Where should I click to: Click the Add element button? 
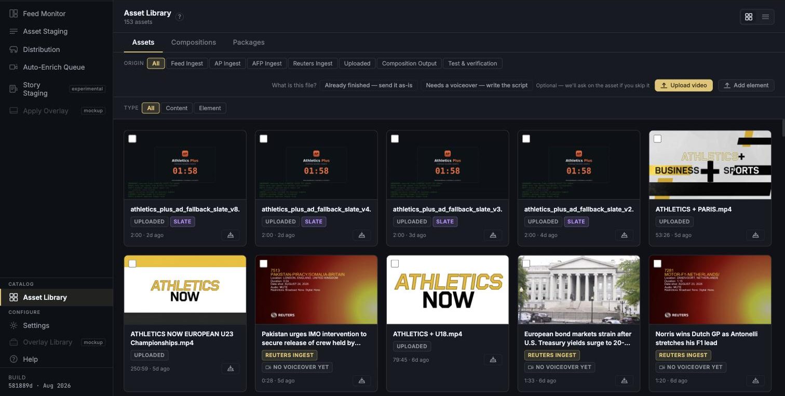[746, 85]
